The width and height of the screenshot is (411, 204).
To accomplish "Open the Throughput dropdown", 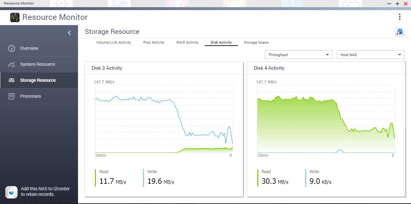I will [299, 55].
